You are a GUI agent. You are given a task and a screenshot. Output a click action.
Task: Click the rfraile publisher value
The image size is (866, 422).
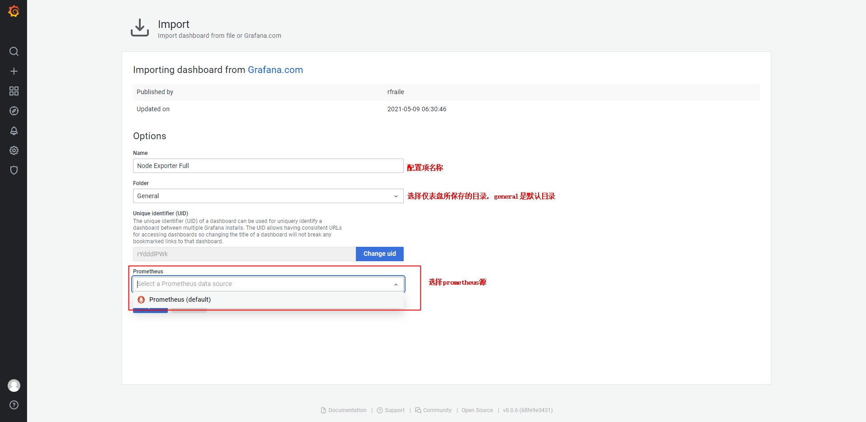396,92
